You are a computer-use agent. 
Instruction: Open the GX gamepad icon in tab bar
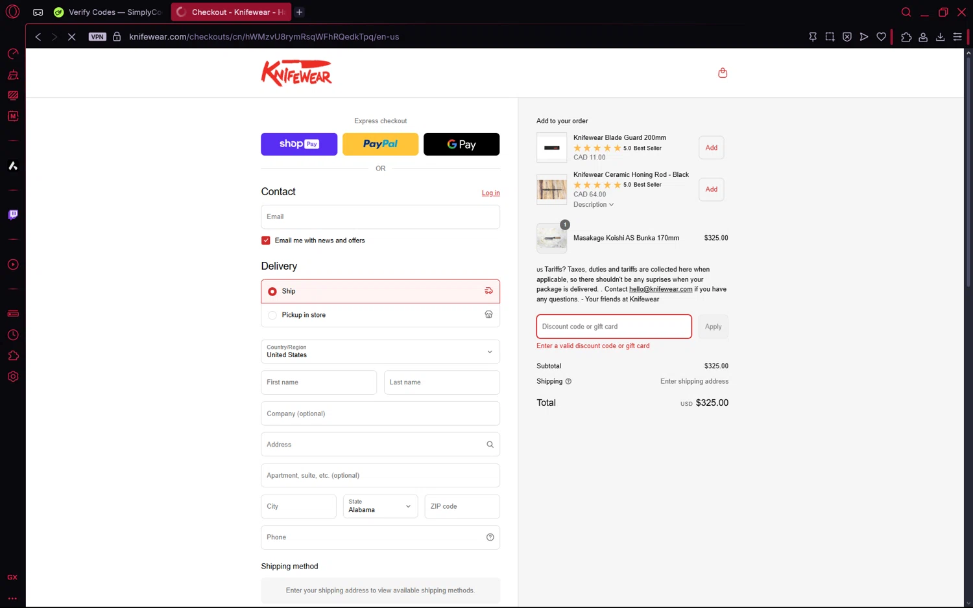[x=38, y=12]
